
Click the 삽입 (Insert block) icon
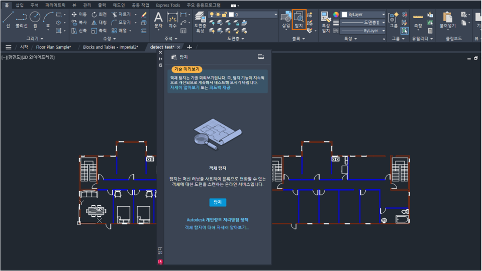[286, 20]
